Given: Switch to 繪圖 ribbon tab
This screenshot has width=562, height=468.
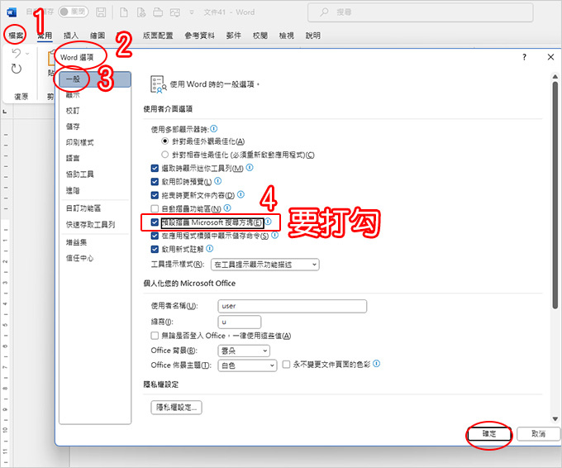Looking at the screenshot, I should coord(98,36).
